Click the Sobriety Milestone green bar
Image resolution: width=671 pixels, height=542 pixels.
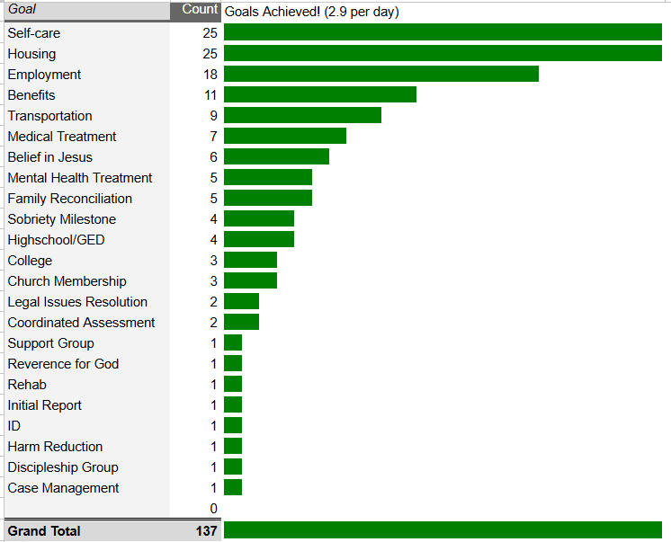(259, 218)
